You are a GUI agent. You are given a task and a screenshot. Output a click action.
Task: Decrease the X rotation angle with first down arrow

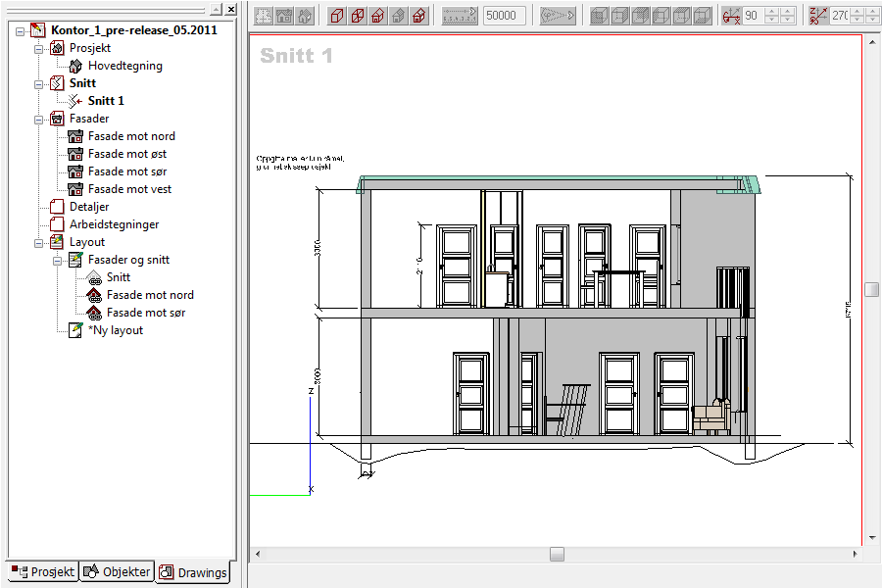772,20
